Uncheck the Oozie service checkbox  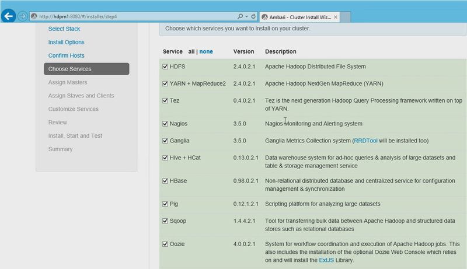165,244
